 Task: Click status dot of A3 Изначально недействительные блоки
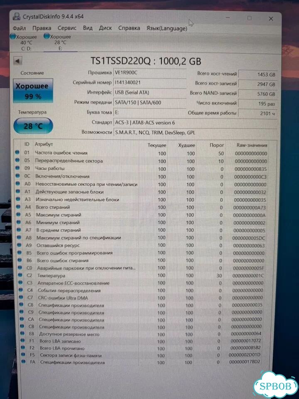tap(18, 199)
